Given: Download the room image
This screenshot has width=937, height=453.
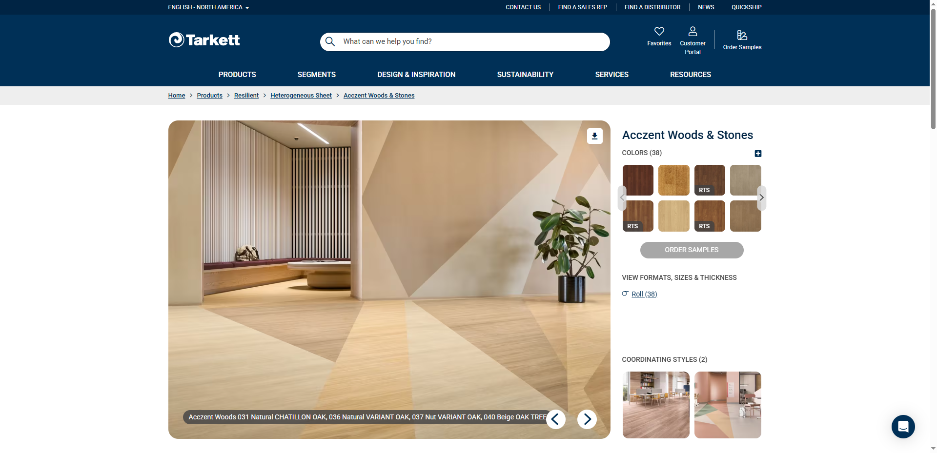Looking at the screenshot, I should (594, 136).
